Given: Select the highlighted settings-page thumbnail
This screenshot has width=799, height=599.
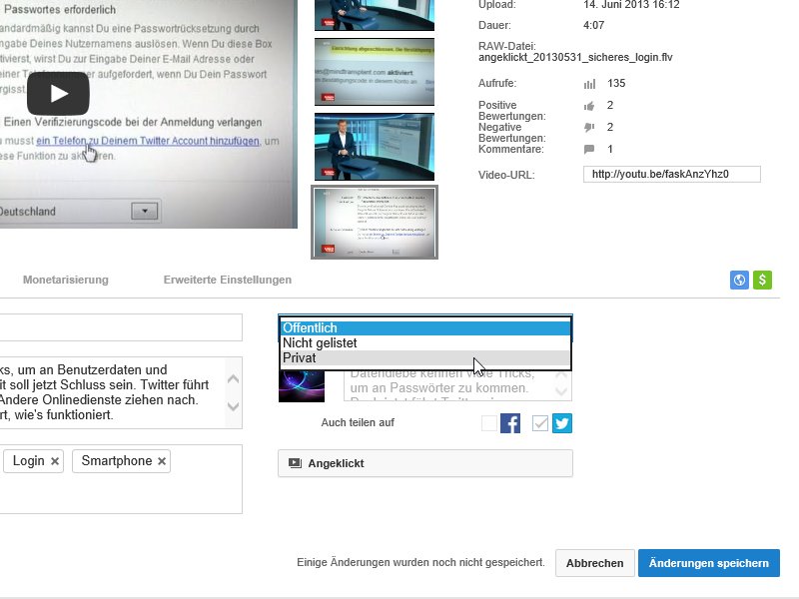Looking at the screenshot, I should 375,222.
